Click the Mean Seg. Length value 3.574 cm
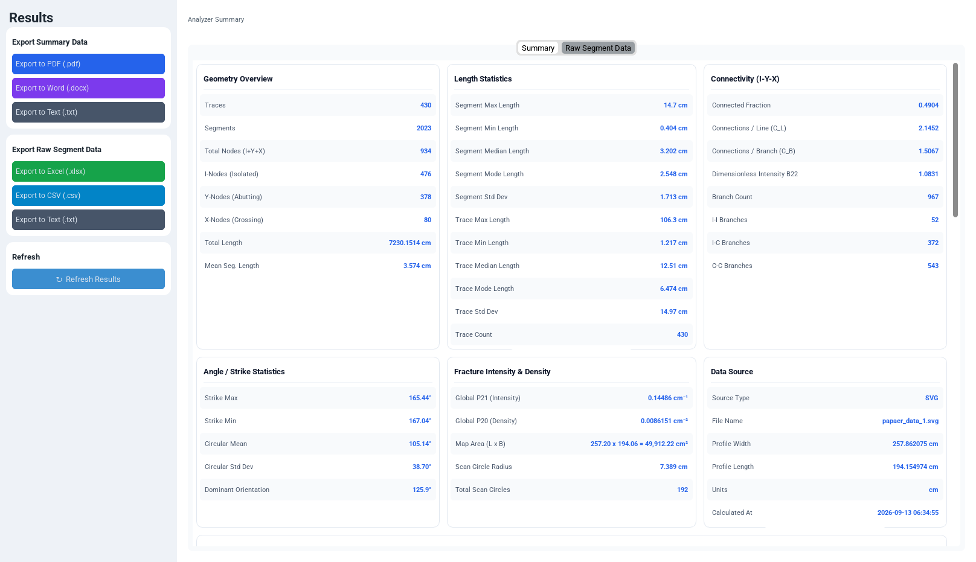The image size is (976, 562). point(417,266)
